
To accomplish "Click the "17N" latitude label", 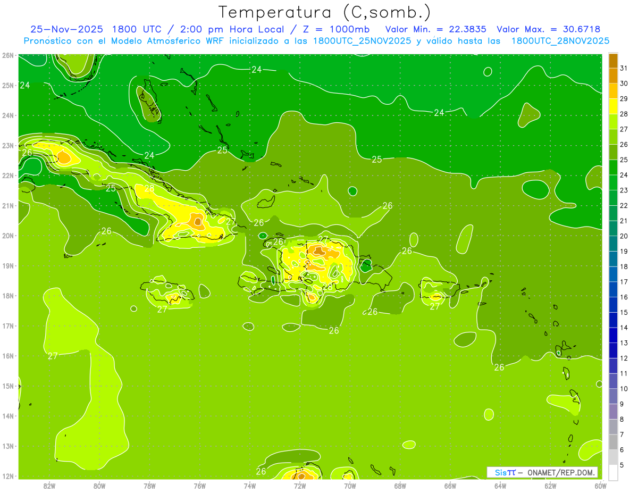I will pos(8,325).
